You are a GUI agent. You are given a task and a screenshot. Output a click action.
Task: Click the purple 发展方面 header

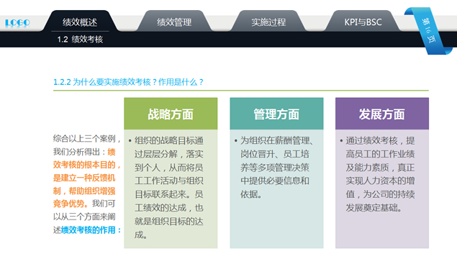[x=382, y=114]
